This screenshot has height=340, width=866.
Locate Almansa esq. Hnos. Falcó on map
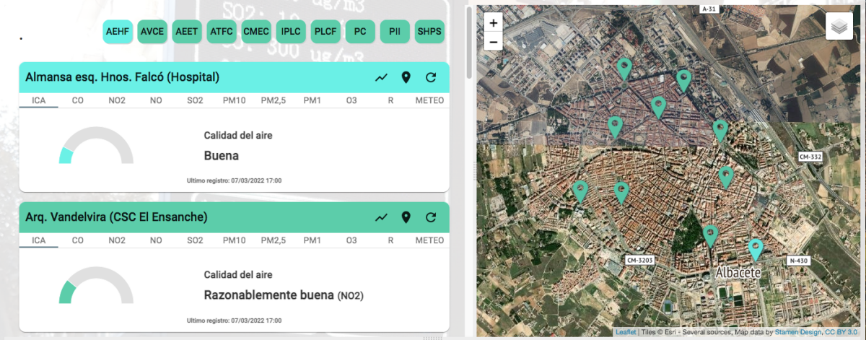point(406,77)
